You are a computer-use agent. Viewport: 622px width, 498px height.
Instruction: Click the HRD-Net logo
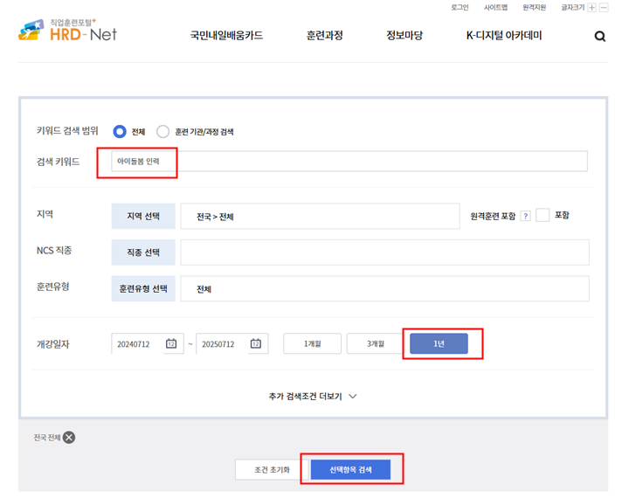(67, 31)
